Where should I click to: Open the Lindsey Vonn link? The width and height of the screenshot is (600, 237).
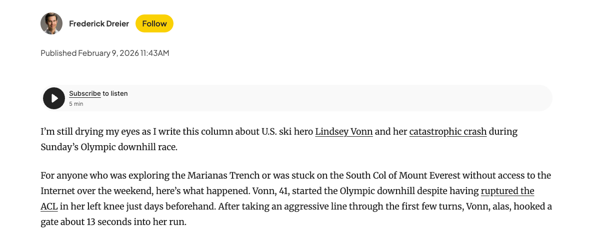coord(343,132)
